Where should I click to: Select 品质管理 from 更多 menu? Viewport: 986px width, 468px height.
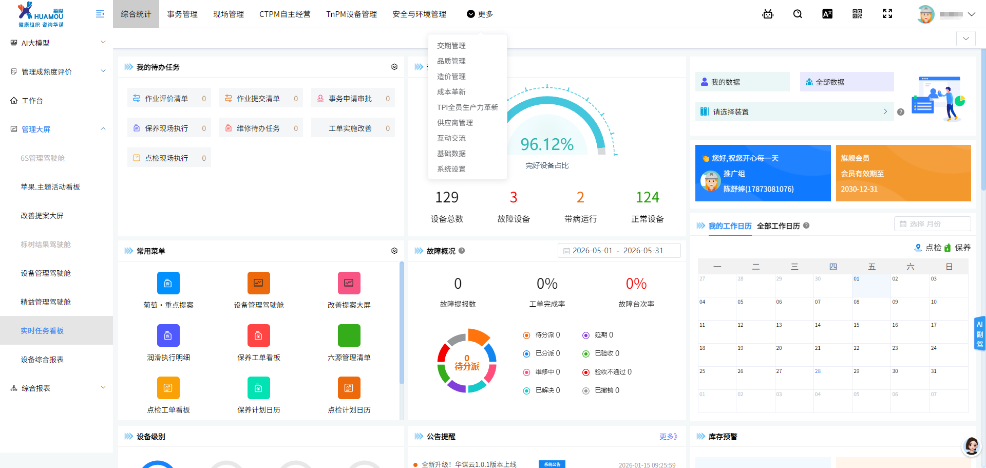[451, 61]
